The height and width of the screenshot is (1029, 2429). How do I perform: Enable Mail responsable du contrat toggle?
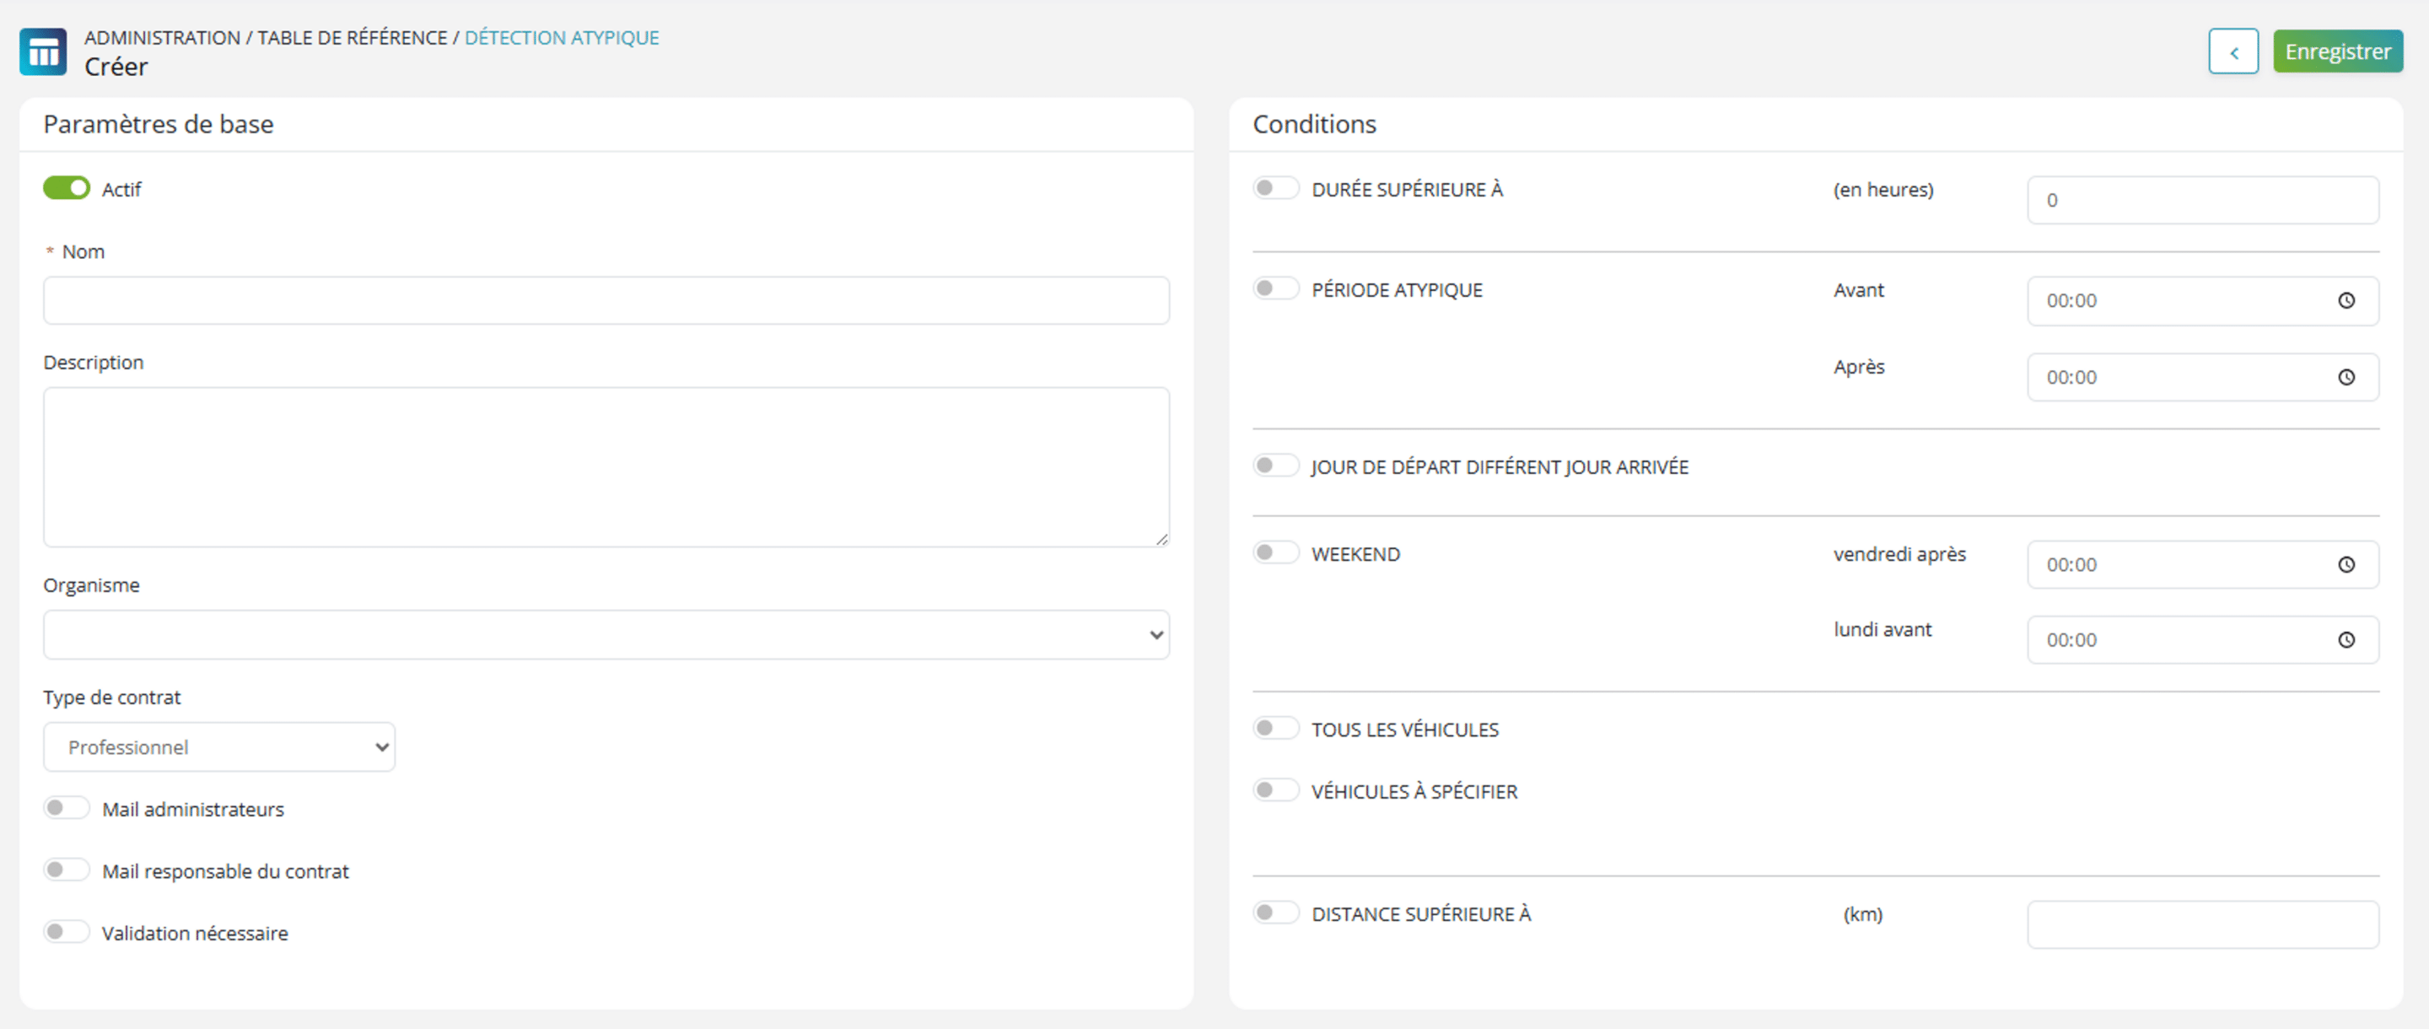pyautogui.click(x=67, y=870)
